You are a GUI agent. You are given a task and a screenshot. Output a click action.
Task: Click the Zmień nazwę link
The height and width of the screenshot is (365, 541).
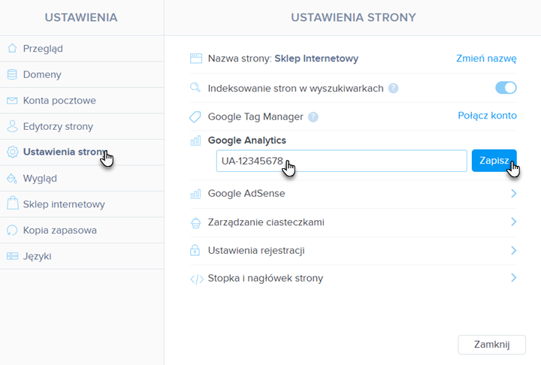coord(486,59)
